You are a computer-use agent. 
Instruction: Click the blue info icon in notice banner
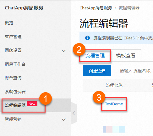[87, 38]
